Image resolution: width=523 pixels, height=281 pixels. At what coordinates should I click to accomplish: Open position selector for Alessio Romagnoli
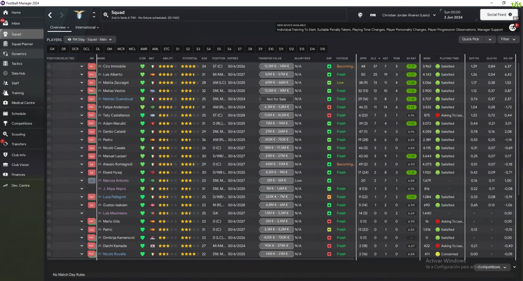82,164
